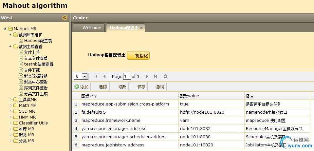Expand the 聚类 MR node arrow
The width and height of the screenshot is (314, 151).
(x=10, y=135)
